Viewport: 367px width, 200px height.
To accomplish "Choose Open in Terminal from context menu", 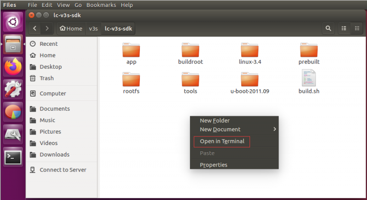I will tap(222, 141).
